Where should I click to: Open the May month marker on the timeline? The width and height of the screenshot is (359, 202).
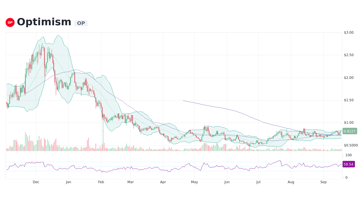[194, 182]
